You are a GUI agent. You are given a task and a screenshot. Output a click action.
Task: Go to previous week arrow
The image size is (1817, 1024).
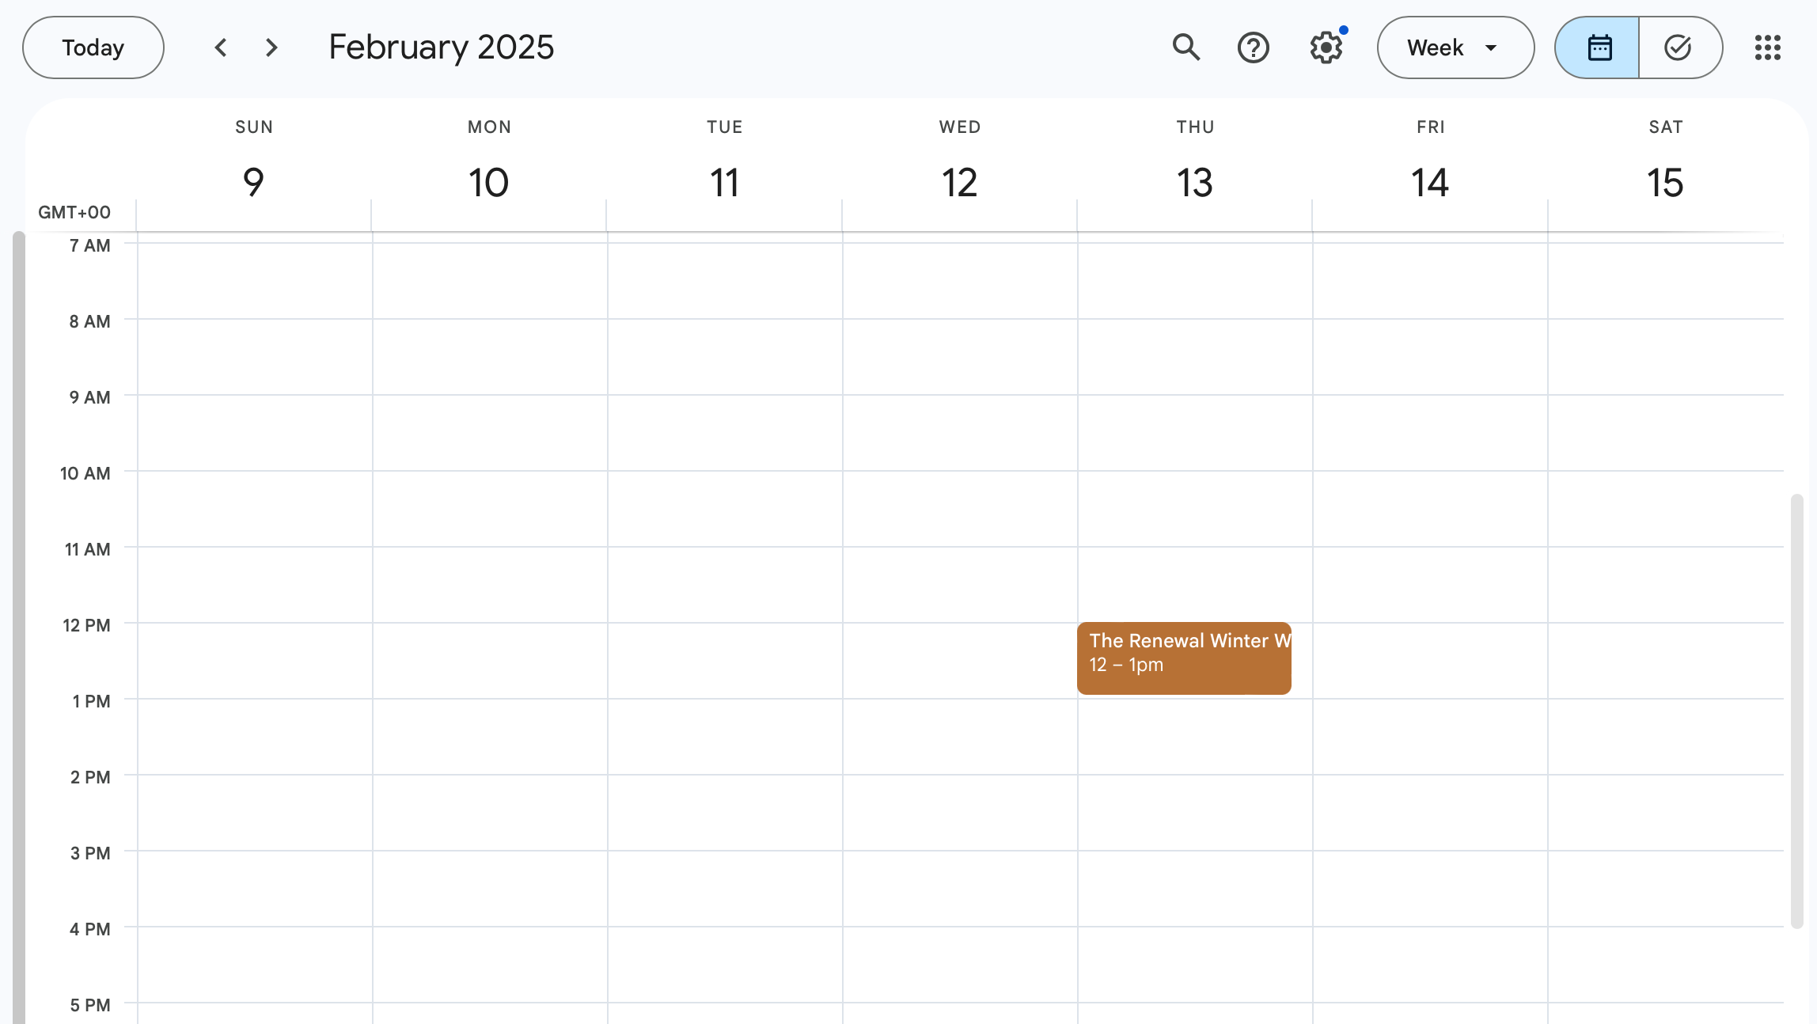(221, 47)
